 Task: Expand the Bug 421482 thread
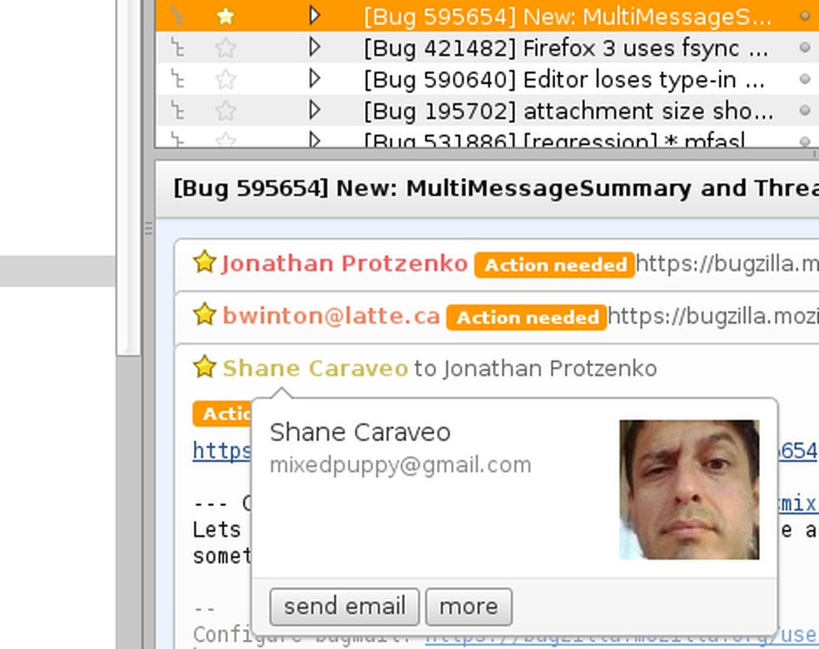point(314,47)
